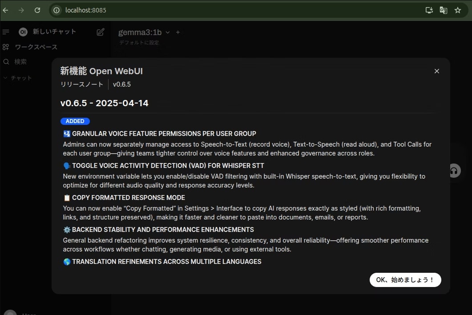Close the release notes dialog with X
This screenshot has width=472, height=315.
[437, 71]
